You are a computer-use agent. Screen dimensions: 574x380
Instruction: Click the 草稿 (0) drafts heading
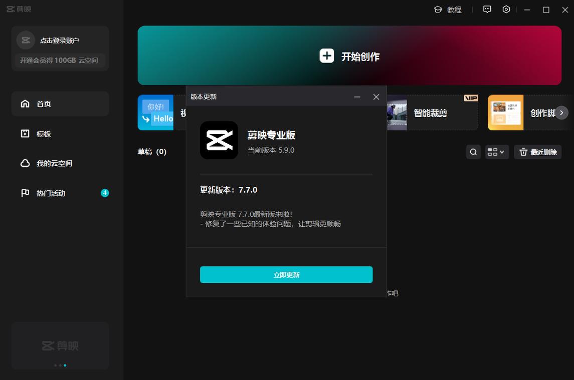click(152, 151)
